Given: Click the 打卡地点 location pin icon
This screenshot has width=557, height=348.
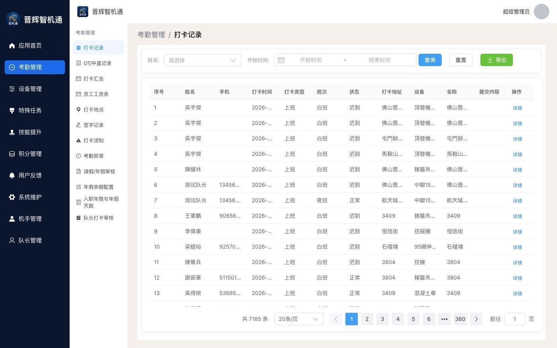Looking at the screenshot, I should [78, 109].
